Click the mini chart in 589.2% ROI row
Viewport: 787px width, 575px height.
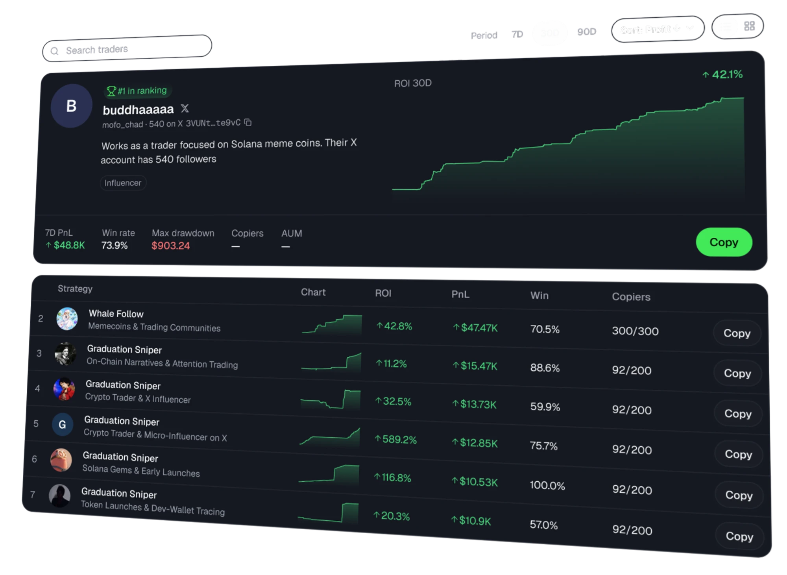[329, 437]
